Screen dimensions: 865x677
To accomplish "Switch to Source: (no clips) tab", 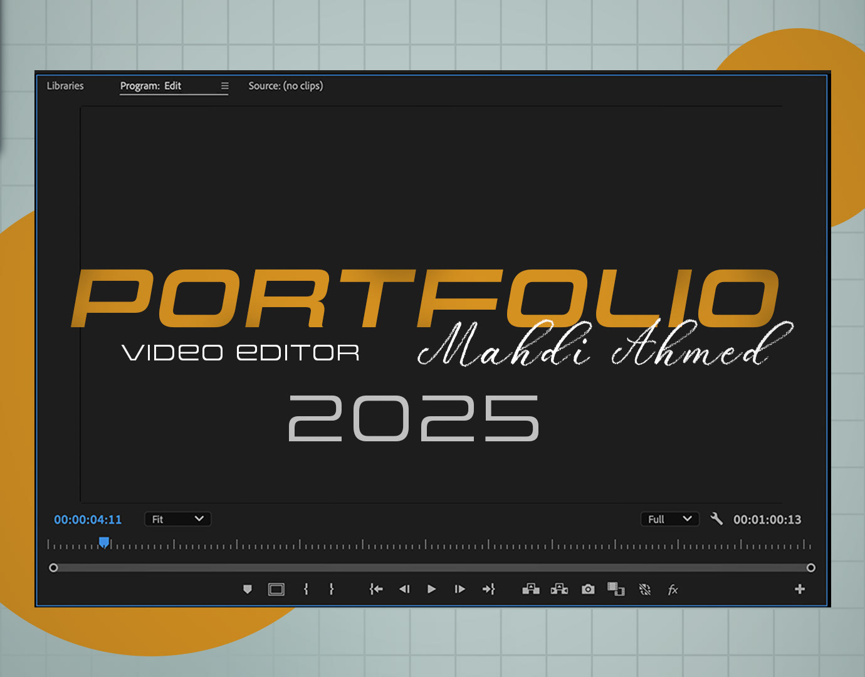I will tap(286, 86).
